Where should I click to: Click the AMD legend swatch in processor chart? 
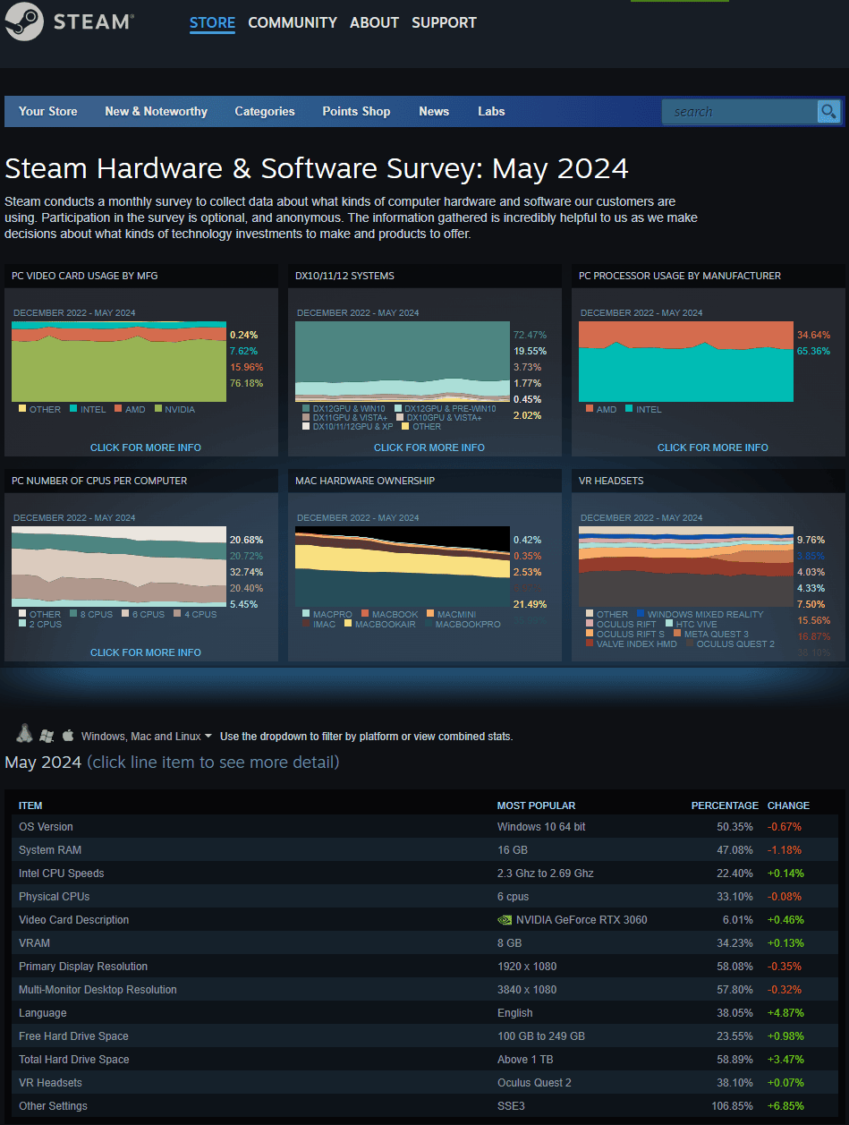coord(590,409)
